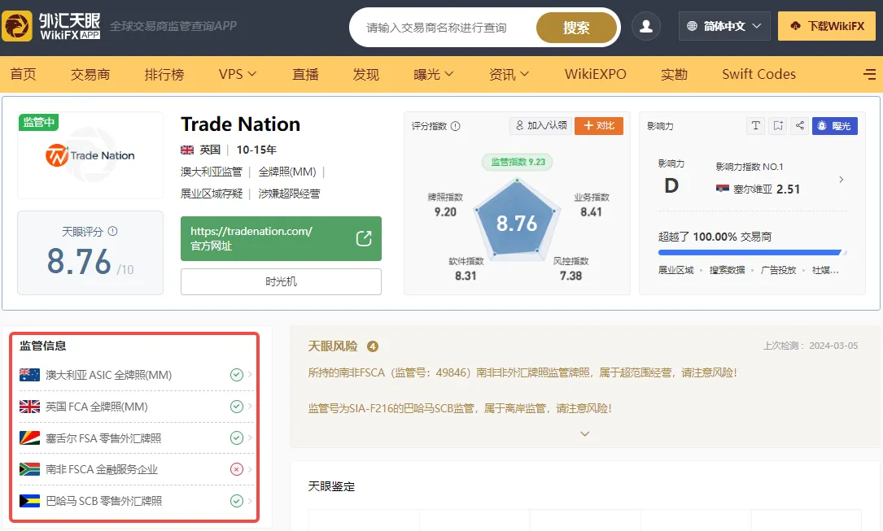Click the green check icon for 澳大利亚 ASIC
The height and width of the screenshot is (531, 883).
(x=237, y=375)
